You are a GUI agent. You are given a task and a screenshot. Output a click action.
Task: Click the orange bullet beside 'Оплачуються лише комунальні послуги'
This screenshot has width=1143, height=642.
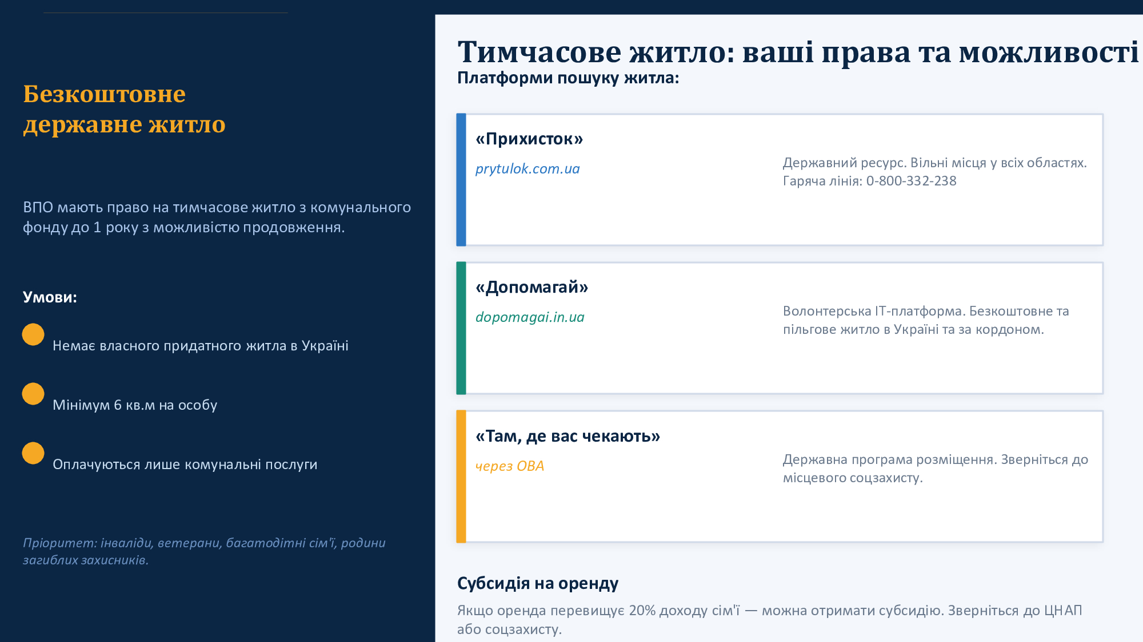point(33,453)
